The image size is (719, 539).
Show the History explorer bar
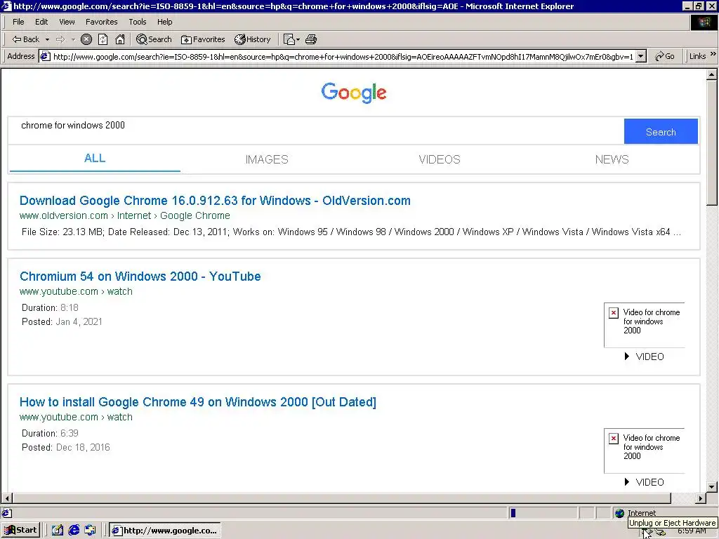click(x=253, y=39)
